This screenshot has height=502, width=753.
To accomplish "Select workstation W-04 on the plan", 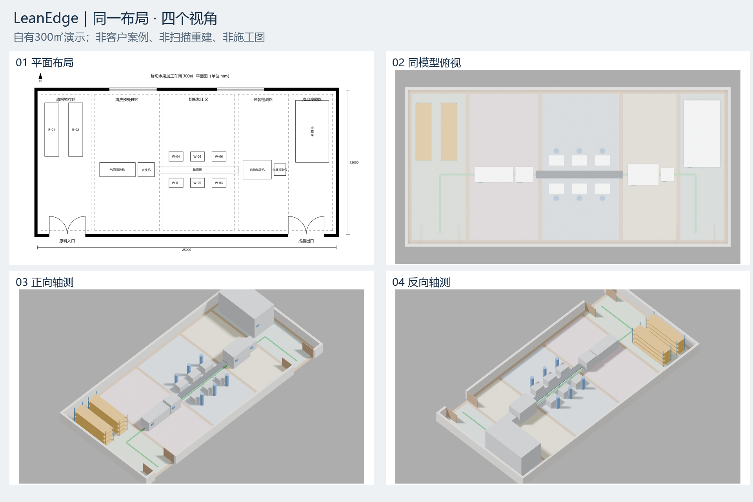I will click(176, 156).
